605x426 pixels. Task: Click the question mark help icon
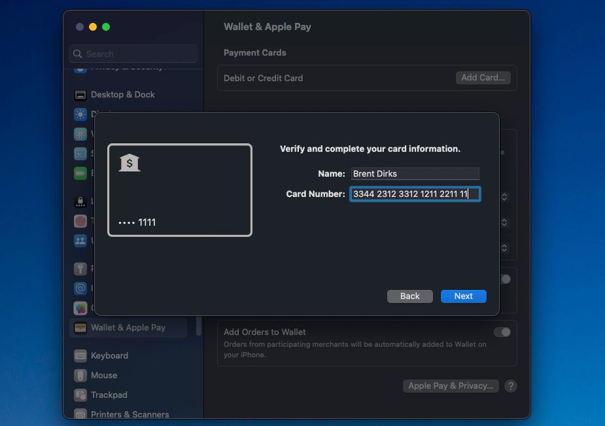(511, 386)
